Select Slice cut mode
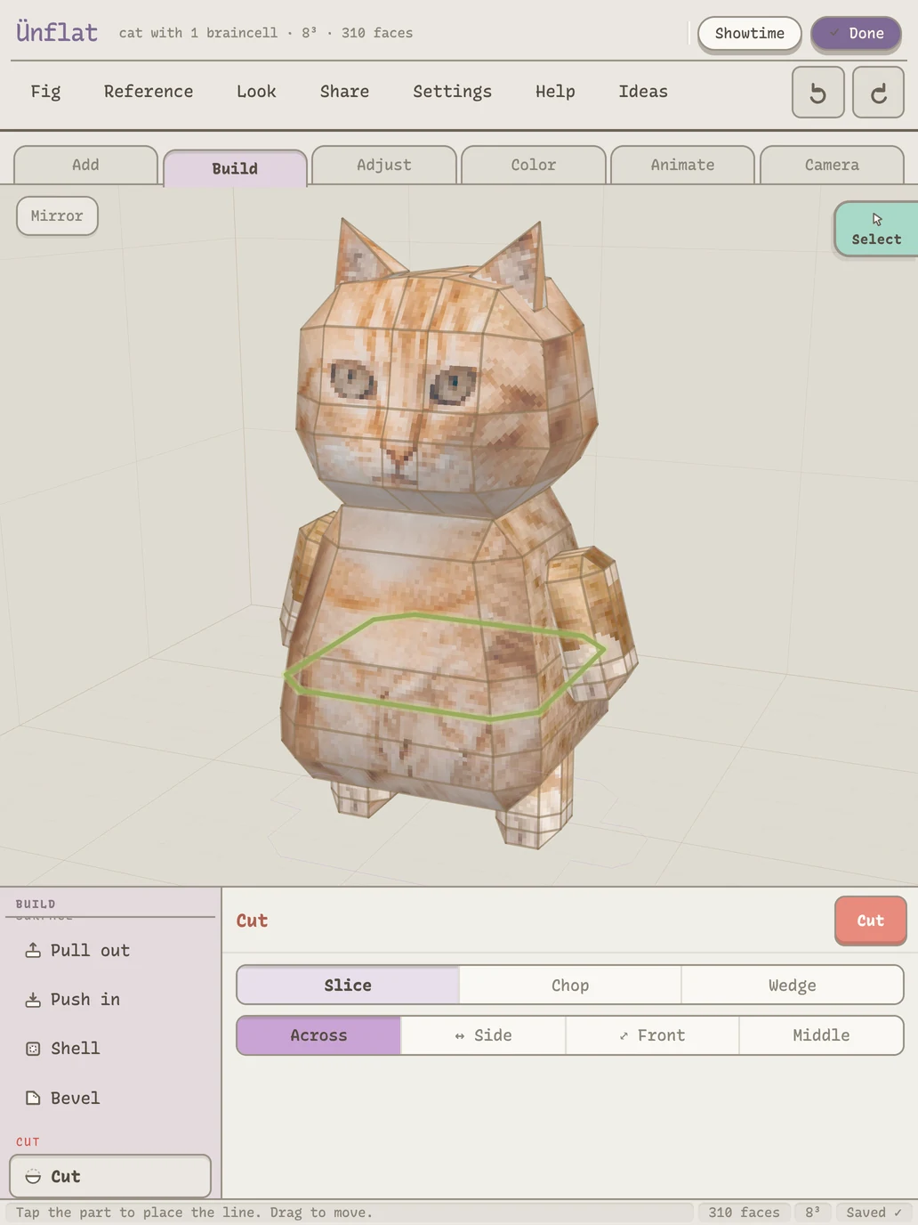 [348, 986]
